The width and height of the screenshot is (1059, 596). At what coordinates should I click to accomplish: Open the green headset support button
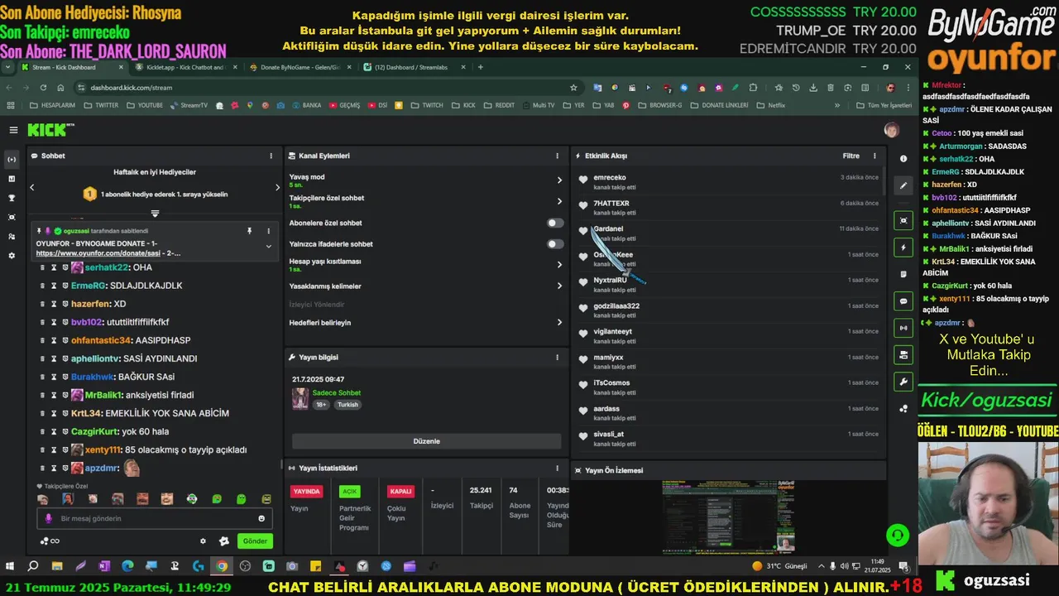coord(898,535)
